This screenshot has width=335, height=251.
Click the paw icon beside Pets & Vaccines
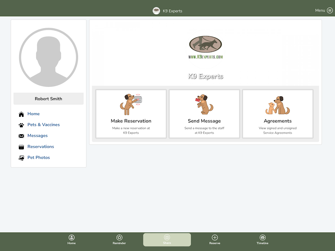[x=21, y=125]
